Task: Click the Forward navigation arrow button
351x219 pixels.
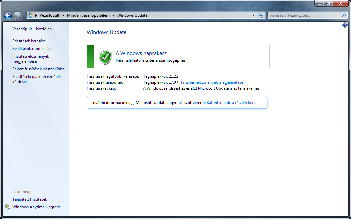Action: tap(17, 15)
